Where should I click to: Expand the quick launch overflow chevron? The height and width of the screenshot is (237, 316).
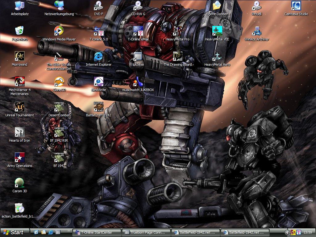pos(69,231)
